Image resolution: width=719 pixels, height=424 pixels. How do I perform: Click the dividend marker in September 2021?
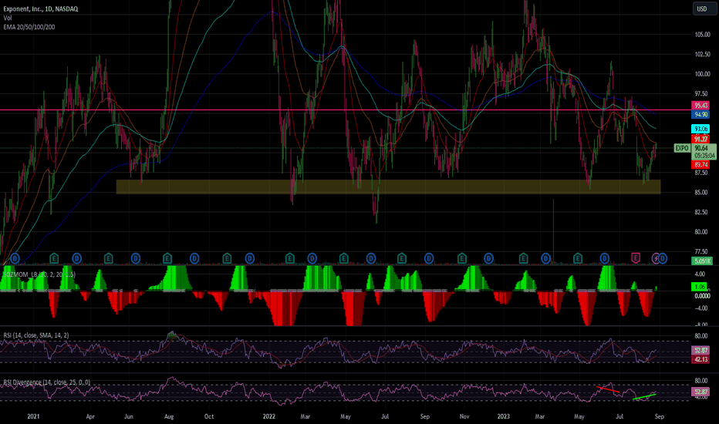tap(194, 258)
